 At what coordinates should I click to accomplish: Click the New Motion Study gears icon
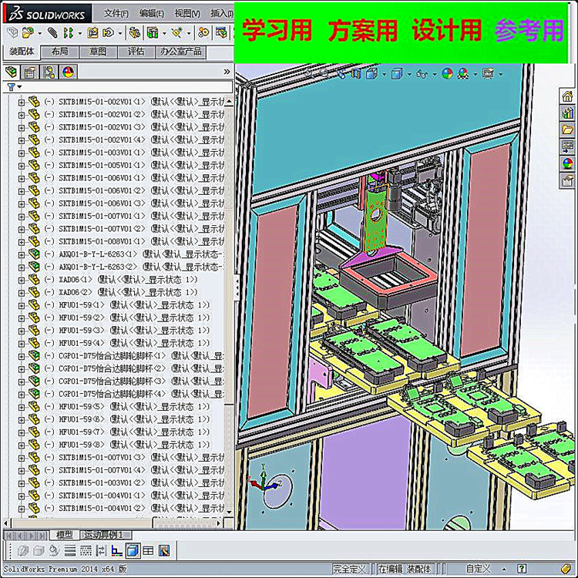click(x=203, y=33)
